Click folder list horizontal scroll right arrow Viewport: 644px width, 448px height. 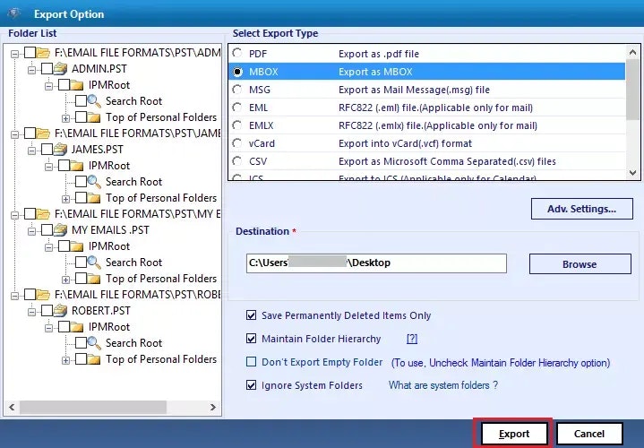coord(213,407)
